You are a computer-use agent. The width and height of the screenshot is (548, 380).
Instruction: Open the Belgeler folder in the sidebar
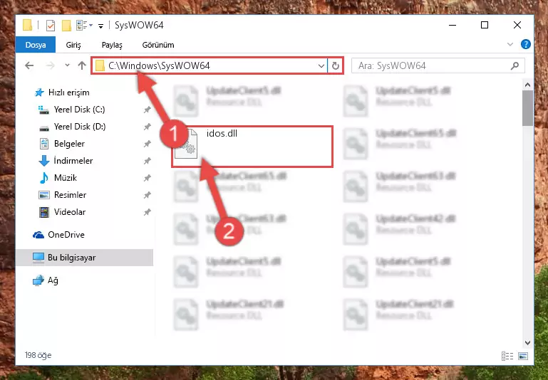pos(69,144)
